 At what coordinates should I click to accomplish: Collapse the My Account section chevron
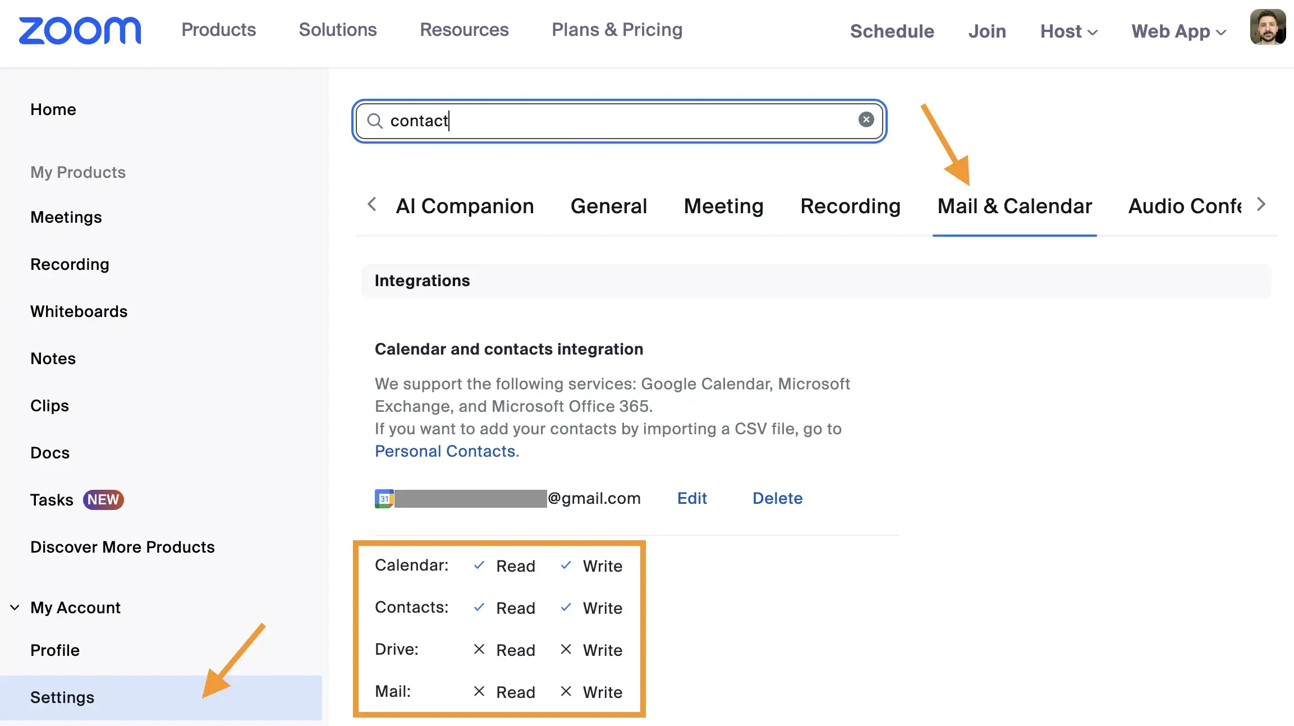point(15,607)
